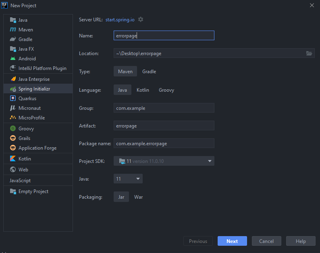Open server URL settings gear
This screenshot has height=253, width=320.
(141, 19)
